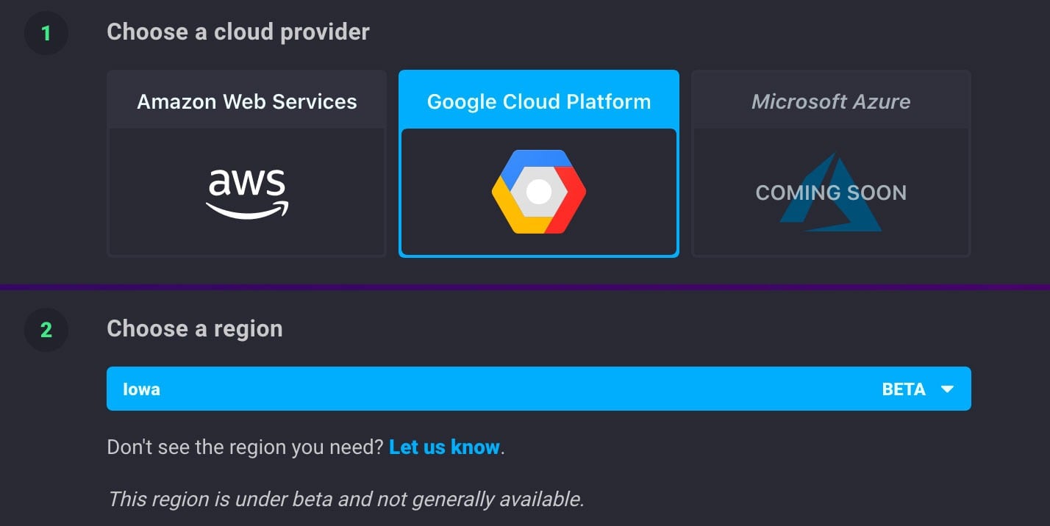Click the highlighted blue Iowa region bar
This screenshot has width=1050, height=526.
tap(539, 389)
